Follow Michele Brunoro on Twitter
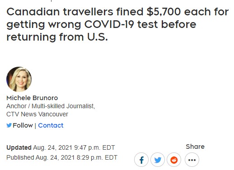Image resolution: width=234 pixels, height=170 pixels. click(23, 125)
